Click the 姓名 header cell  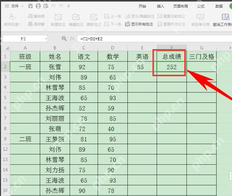pyautogui.click(x=55, y=56)
